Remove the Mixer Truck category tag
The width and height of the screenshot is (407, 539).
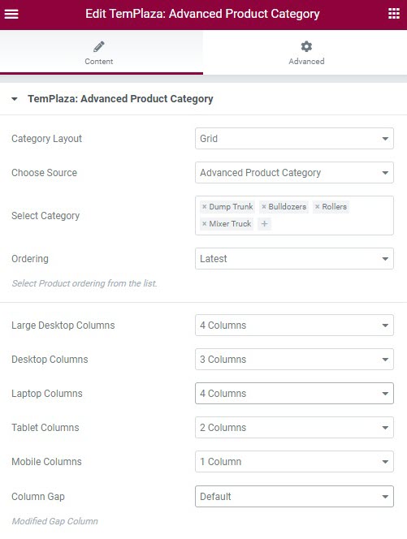pos(205,224)
